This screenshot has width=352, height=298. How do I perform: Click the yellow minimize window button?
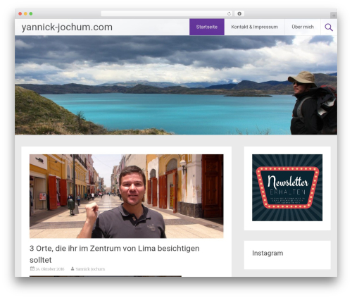(x=25, y=14)
